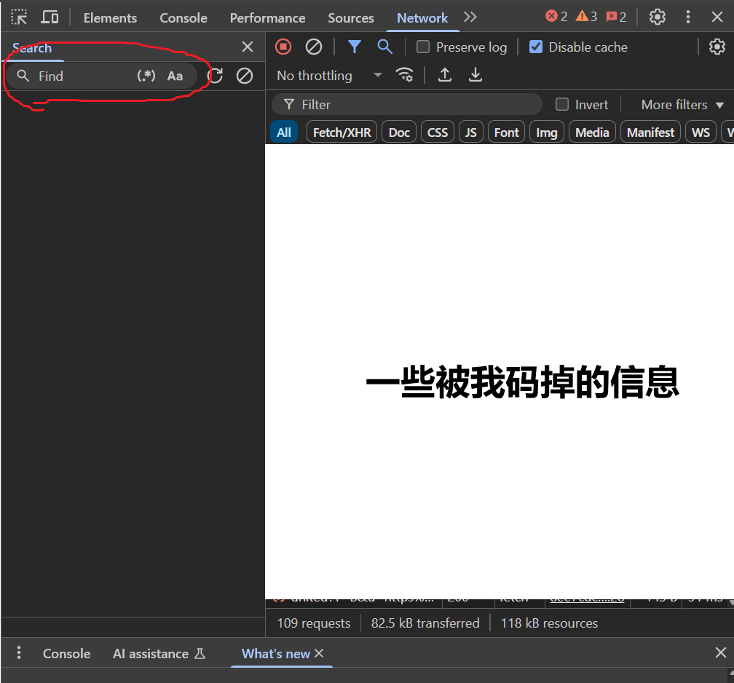Enable the Invert filter checkbox
Image resolution: width=734 pixels, height=683 pixels.
tap(562, 105)
